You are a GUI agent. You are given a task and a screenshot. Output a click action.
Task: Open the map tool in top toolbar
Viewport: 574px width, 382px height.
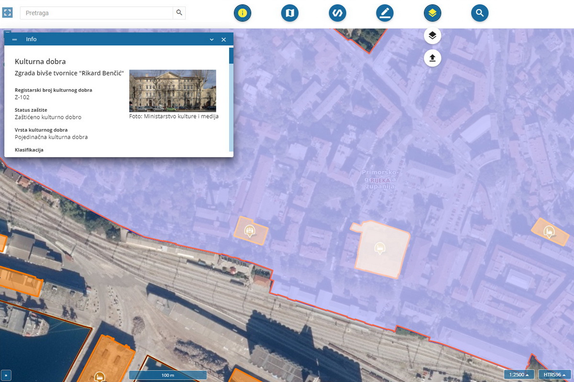click(290, 13)
